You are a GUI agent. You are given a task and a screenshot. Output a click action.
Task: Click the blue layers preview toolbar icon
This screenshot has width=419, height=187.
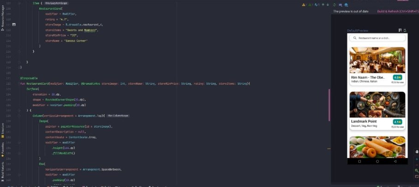click(x=346, y=5)
